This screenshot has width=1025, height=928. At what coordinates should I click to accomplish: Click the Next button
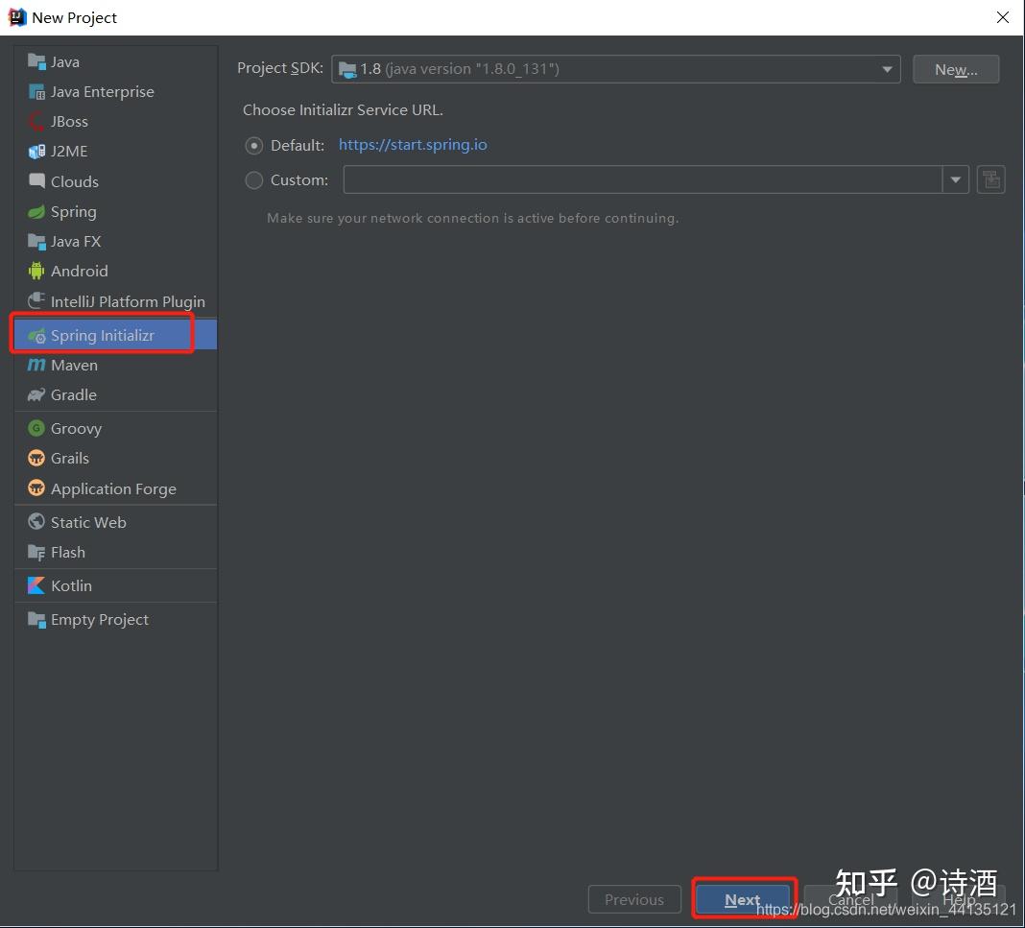(x=743, y=900)
